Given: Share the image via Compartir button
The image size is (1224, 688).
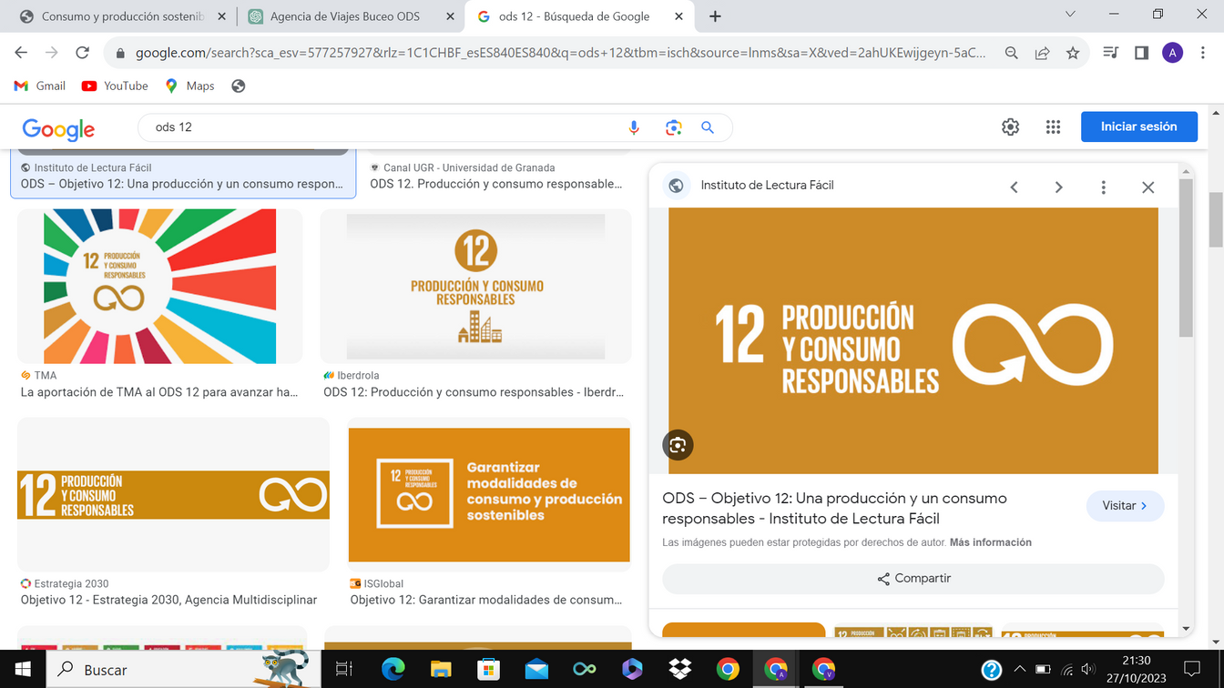Looking at the screenshot, I should [913, 579].
